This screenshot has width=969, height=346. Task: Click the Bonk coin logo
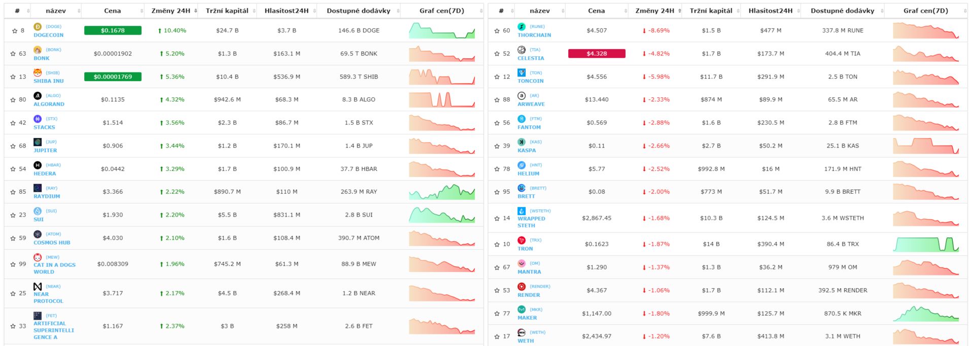(x=38, y=50)
